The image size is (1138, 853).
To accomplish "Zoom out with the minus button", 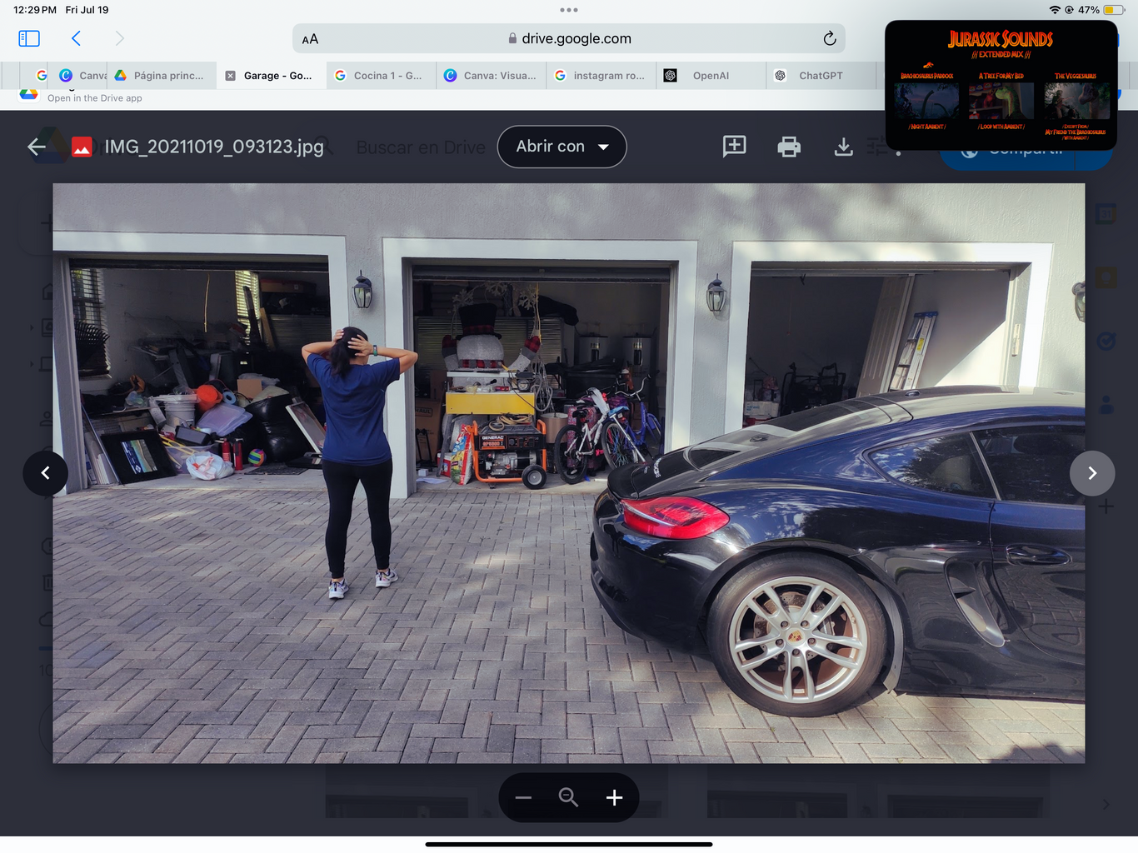I will pyautogui.click(x=523, y=798).
